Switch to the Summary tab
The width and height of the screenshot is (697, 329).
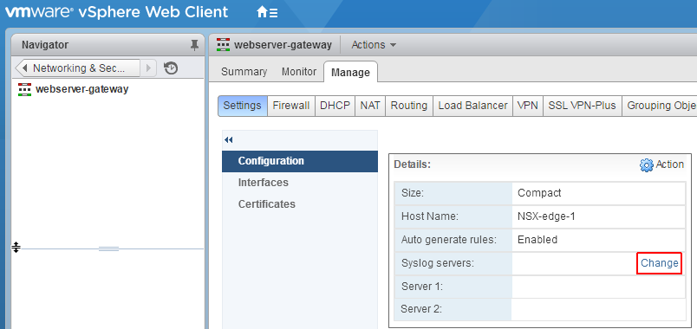point(244,72)
